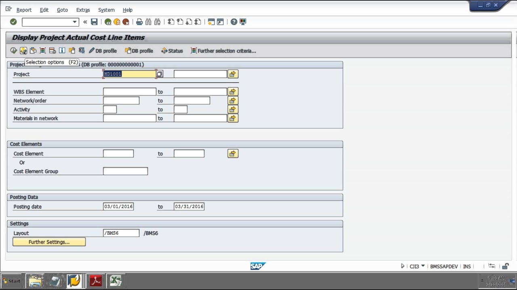Click Materials in network from-value field
This screenshot has height=290, width=517.
click(130, 118)
